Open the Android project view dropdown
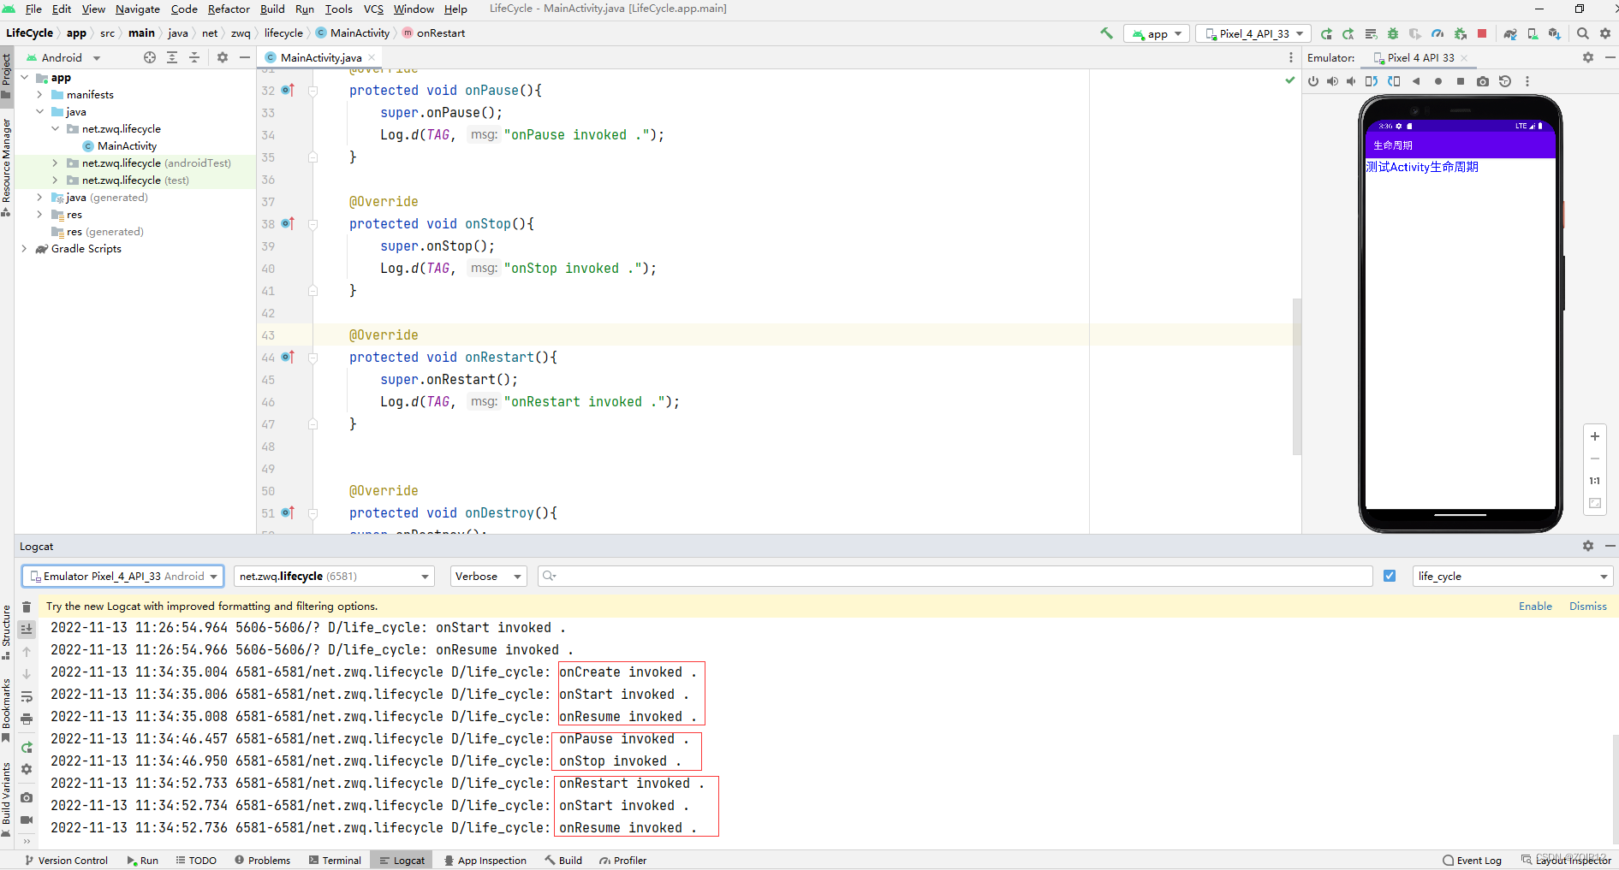1619x870 pixels. click(63, 57)
